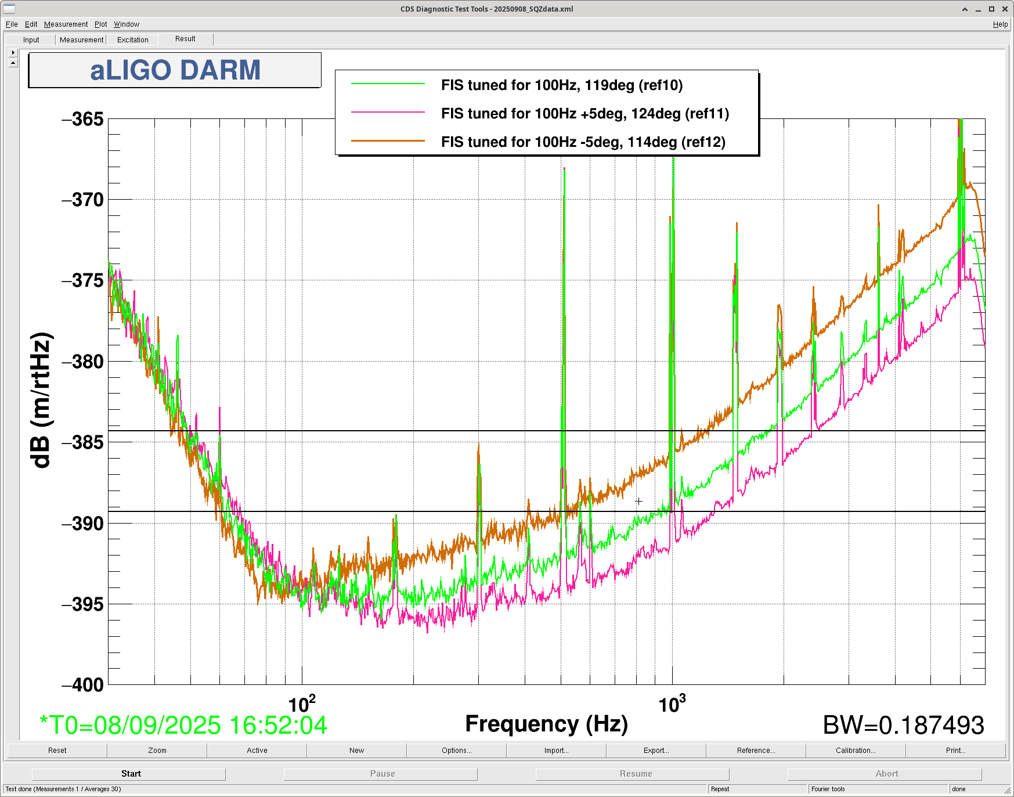Viewport: 1014px width, 797px height.
Task: Click the resize grip in the bottom-right corner
Action: click(x=1008, y=791)
